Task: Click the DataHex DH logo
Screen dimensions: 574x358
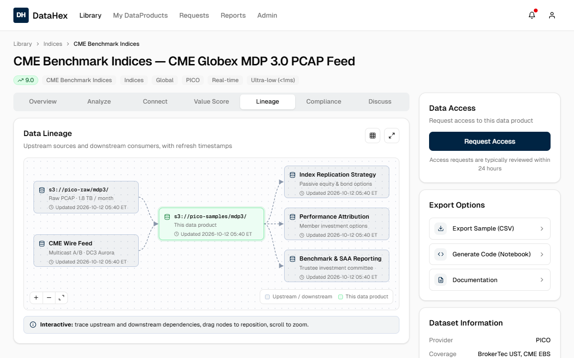Action: click(x=21, y=15)
